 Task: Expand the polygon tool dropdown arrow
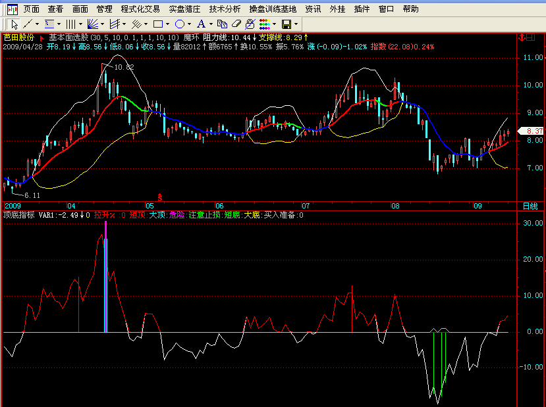point(190,24)
